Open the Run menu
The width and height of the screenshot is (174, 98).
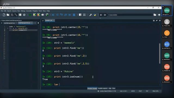[x=19, y=11]
